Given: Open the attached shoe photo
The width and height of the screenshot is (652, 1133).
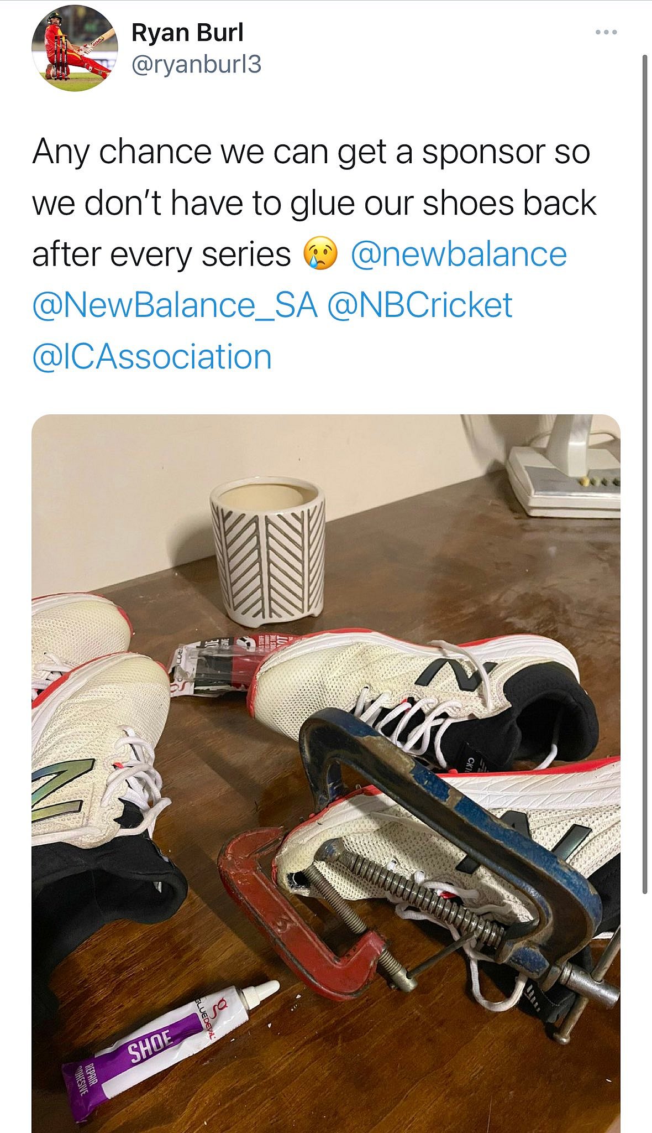Looking at the screenshot, I should [x=326, y=773].
